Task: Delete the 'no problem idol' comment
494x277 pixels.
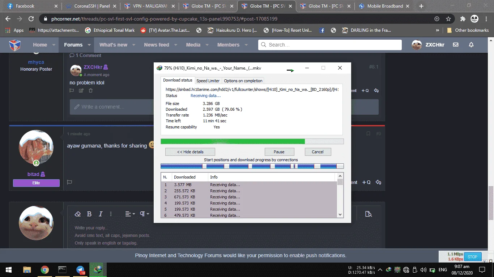Action: (x=91, y=91)
